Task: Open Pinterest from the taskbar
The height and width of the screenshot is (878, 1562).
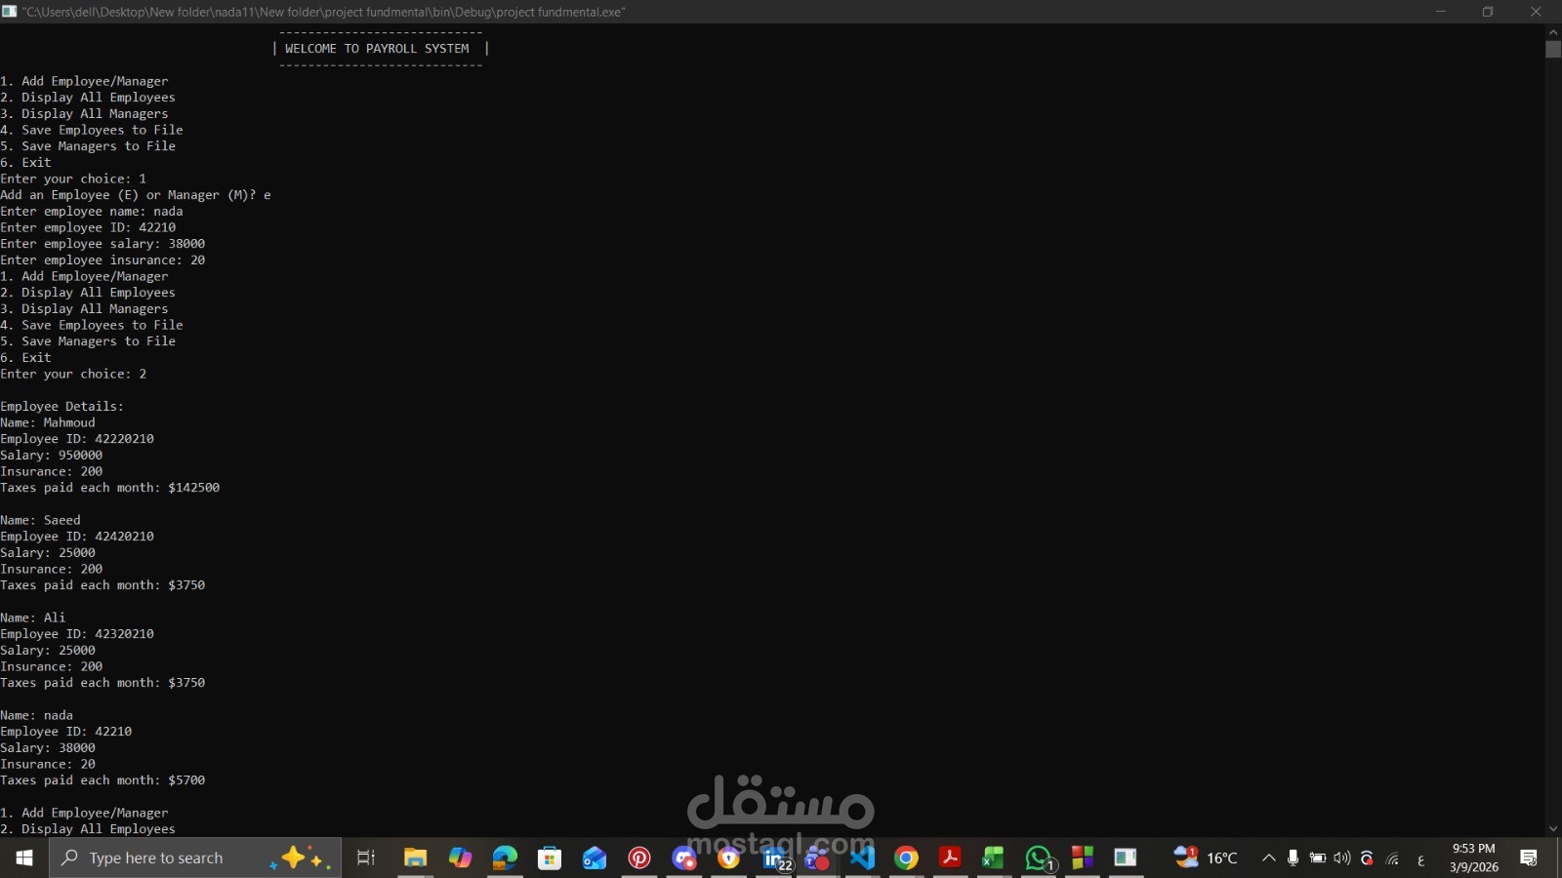Action: click(x=639, y=858)
